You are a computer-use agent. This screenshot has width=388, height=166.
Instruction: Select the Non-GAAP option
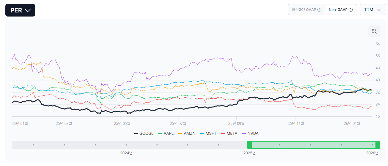338,10
